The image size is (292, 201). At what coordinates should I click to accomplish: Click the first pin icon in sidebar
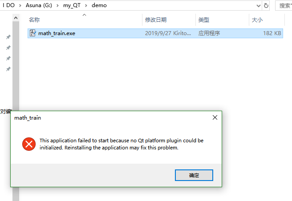(x=8, y=37)
